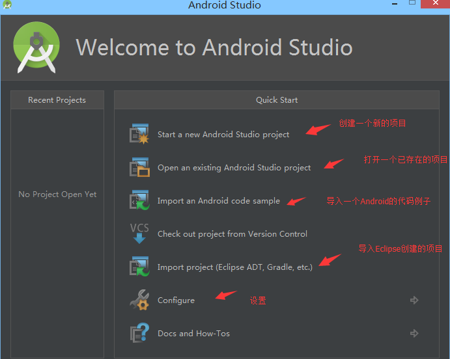Open an existing Android Studio project
The height and width of the screenshot is (359, 450).
234,168
